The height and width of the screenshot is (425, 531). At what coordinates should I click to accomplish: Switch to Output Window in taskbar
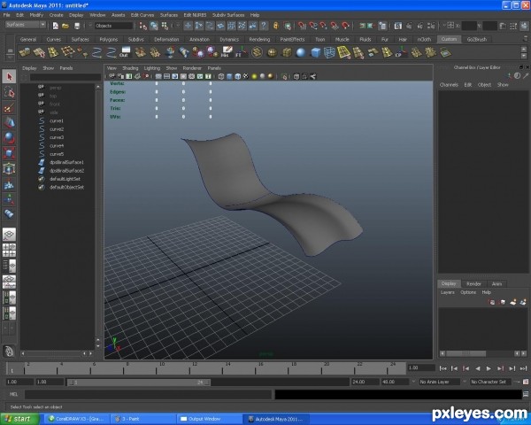[x=209, y=419]
